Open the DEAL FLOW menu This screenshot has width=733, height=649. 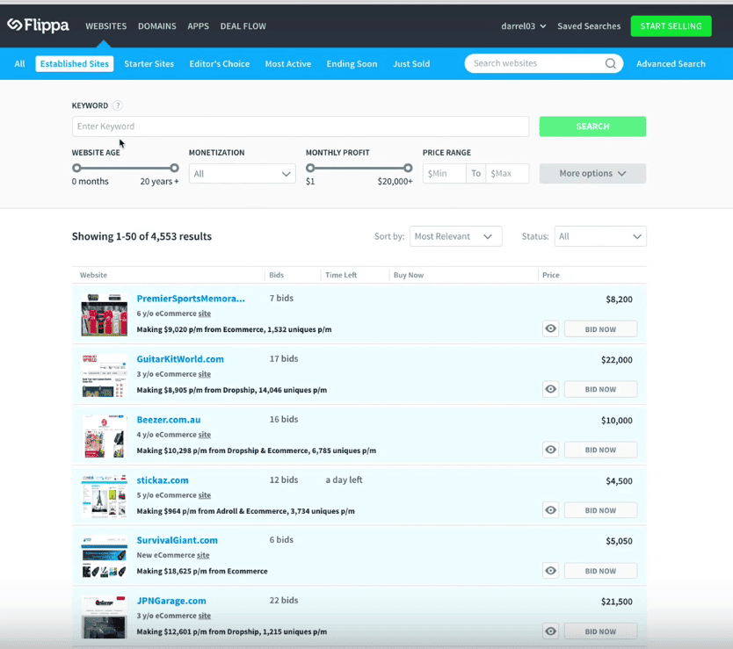243,26
